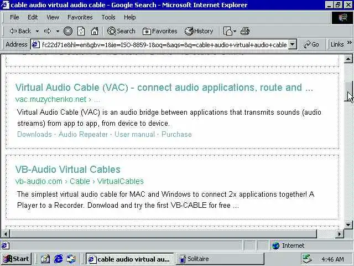Click the horizontal scrollbar right arrow
The height and width of the screenshot is (266, 354).
[339, 234]
